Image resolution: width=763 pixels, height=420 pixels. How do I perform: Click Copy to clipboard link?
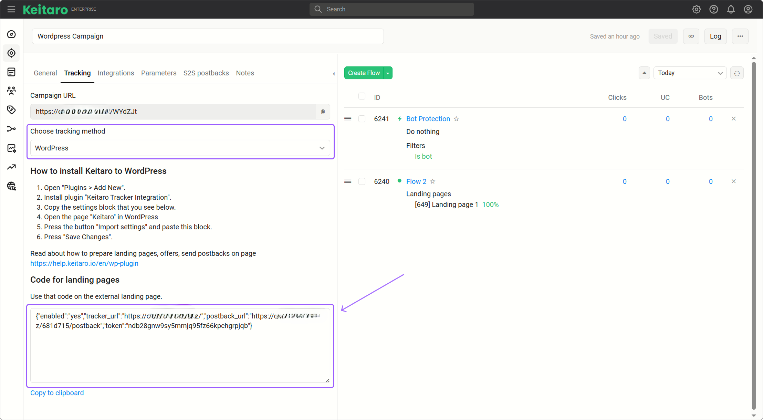point(57,393)
